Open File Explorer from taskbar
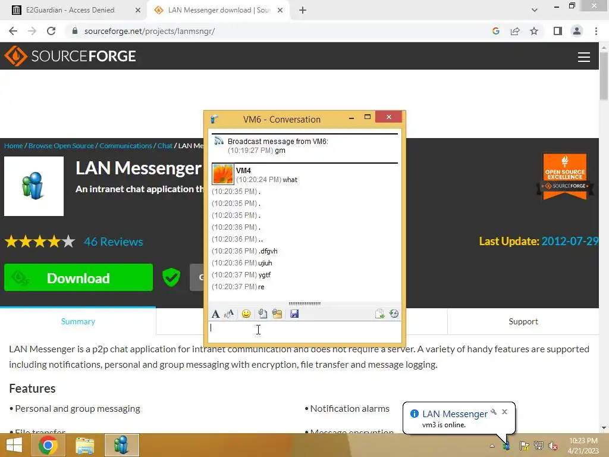 click(85, 445)
